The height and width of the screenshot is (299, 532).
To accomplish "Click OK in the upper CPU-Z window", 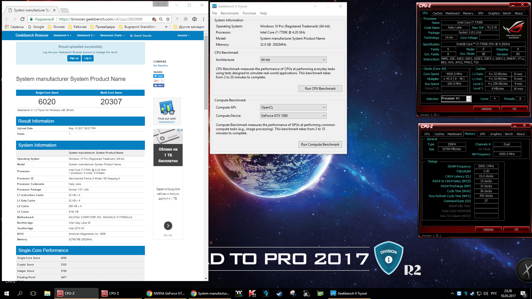I will 514,109.
